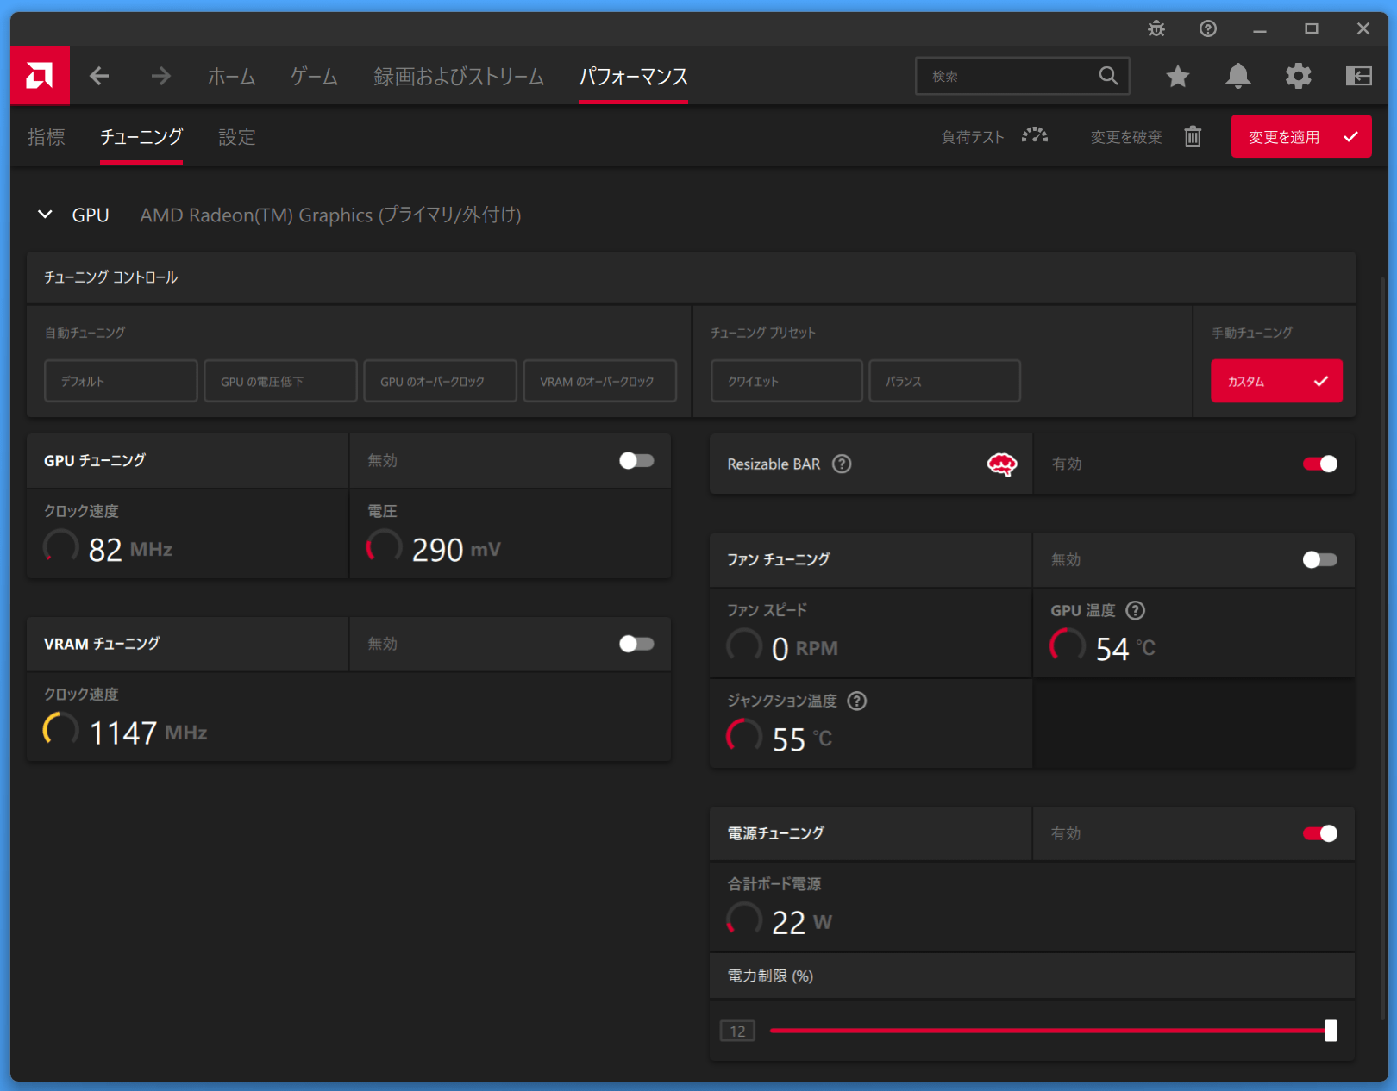Image resolution: width=1397 pixels, height=1091 pixels.
Task: Go back with the left arrow icon
Action: [99, 77]
